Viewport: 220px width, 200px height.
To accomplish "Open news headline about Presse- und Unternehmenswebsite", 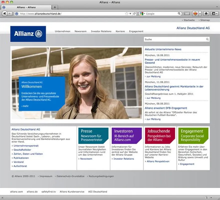I will (172, 61).
